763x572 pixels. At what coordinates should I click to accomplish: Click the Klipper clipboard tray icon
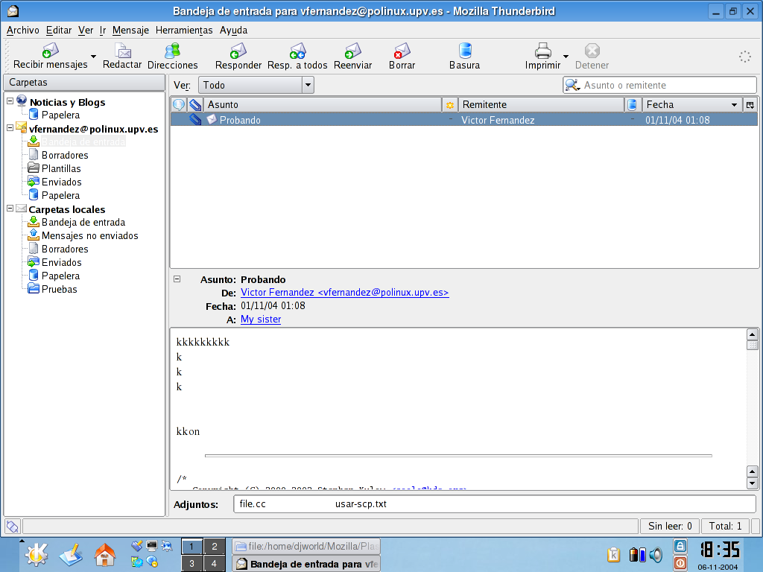click(x=614, y=554)
